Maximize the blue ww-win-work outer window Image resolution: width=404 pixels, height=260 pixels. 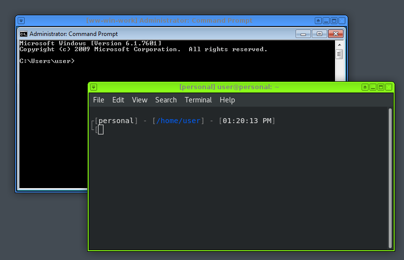coord(334,21)
